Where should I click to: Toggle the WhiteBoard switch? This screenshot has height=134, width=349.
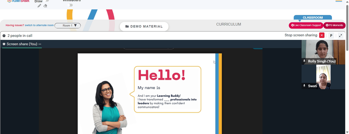point(70,5)
